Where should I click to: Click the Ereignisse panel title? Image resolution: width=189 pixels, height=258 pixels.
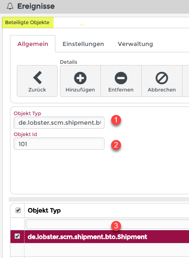pos(36,6)
